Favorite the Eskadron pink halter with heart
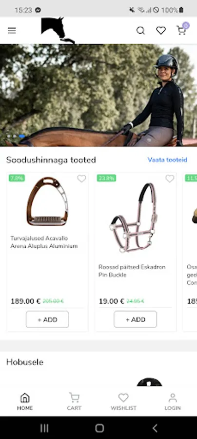 170,179
